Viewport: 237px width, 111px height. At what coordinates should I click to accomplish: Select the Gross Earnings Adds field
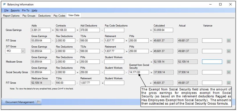pos(41,30)
